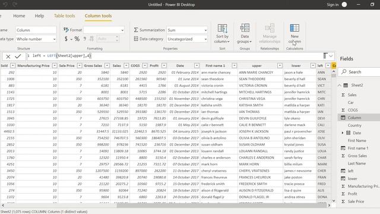Image resolution: width=380 pixels, height=214 pixels.
Task: Switch to Table tools tab
Action: coord(65,16)
